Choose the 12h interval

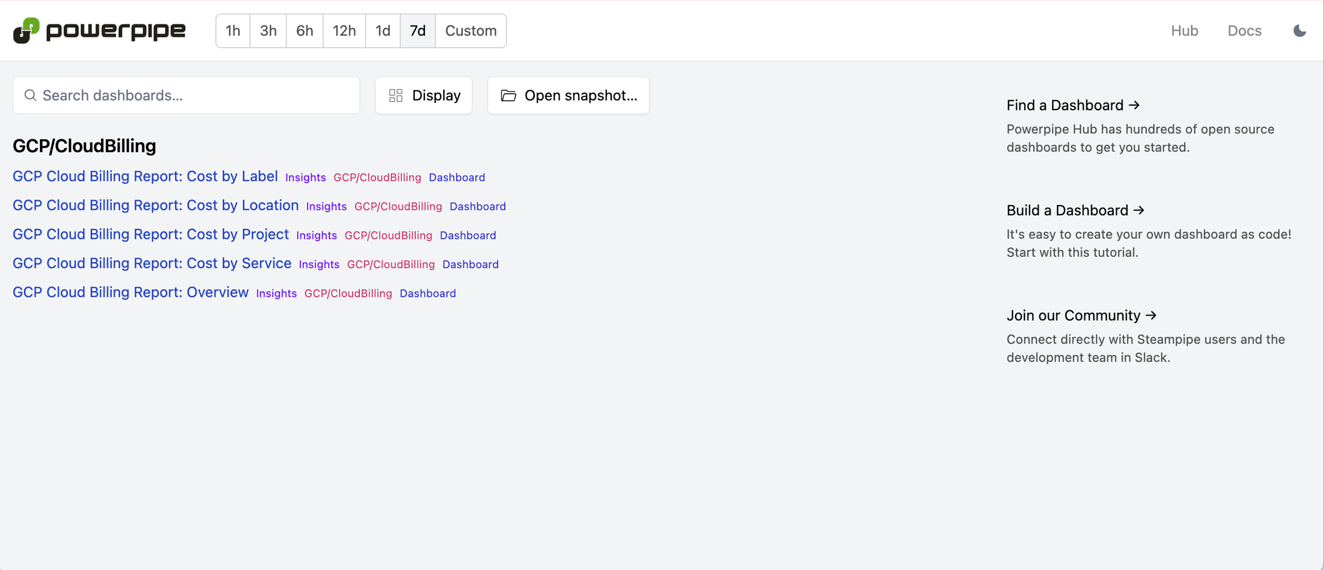pos(343,31)
